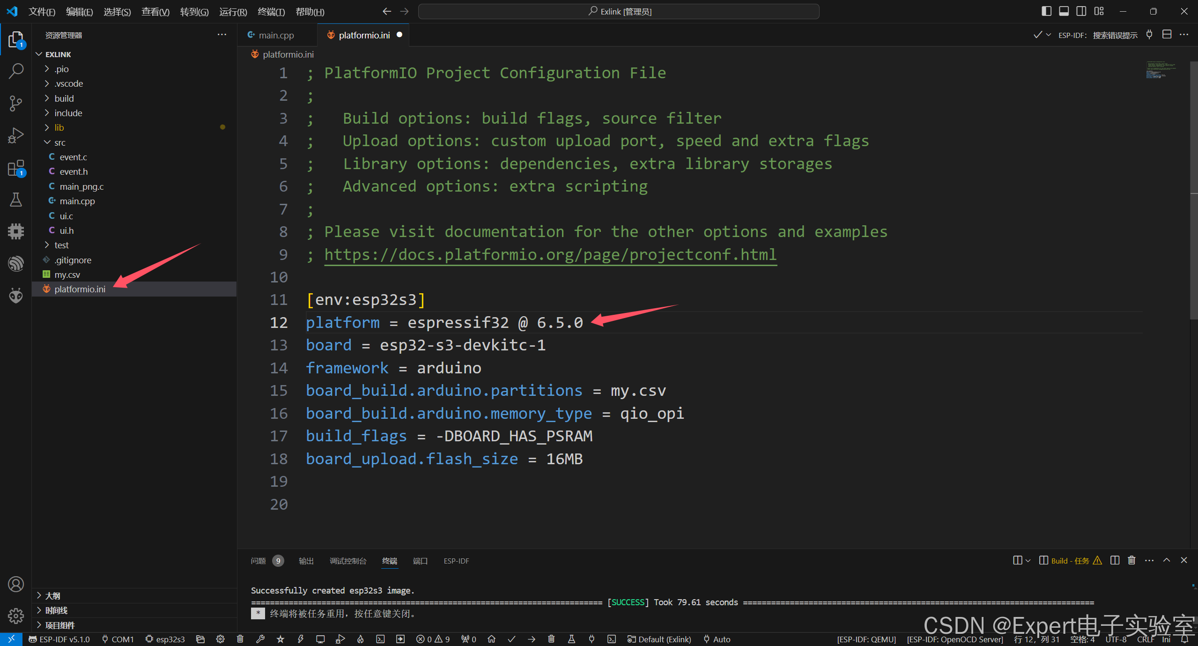Open problems via errors and warnings counter
The height and width of the screenshot is (646, 1198).
point(433,639)
